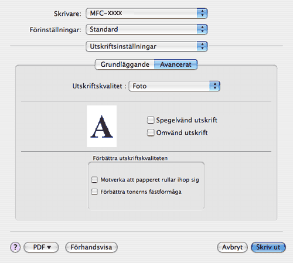Click the Förhandsvisa button
Image resolution: width=293 pixels, height=263 pixels.
[91, 247]
